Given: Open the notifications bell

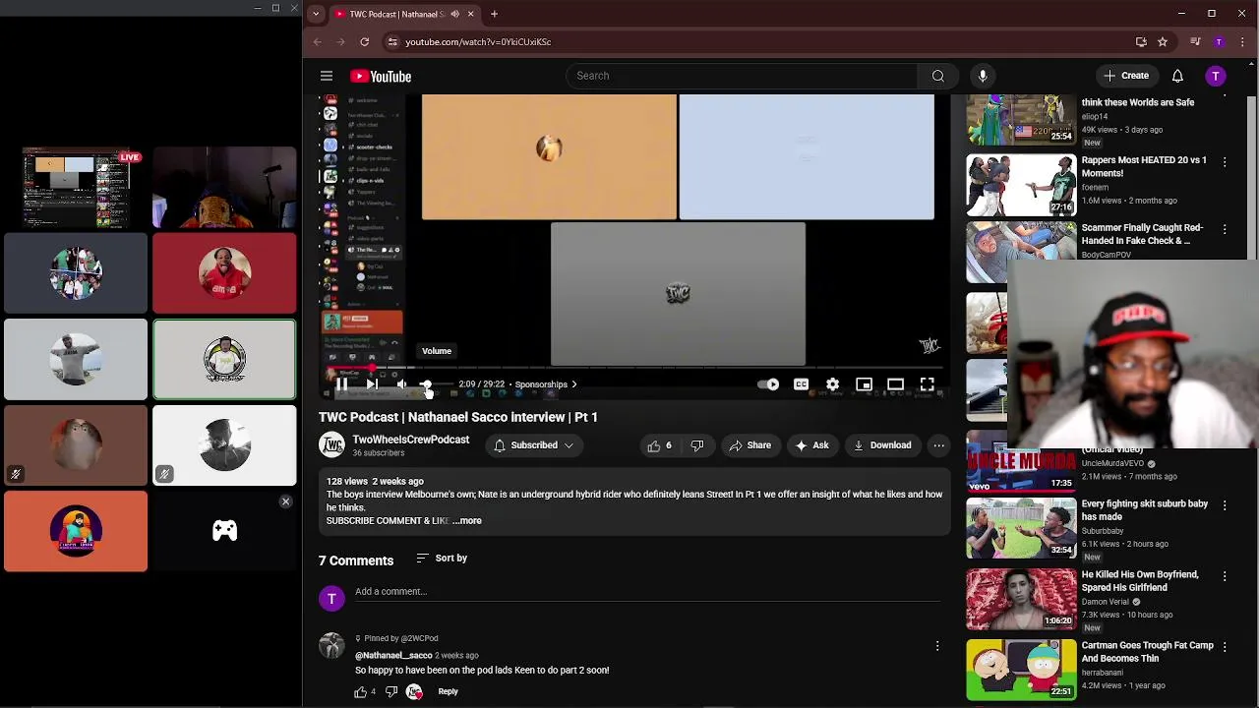Looking at the screenshot, I should (x=1177, y=76).
